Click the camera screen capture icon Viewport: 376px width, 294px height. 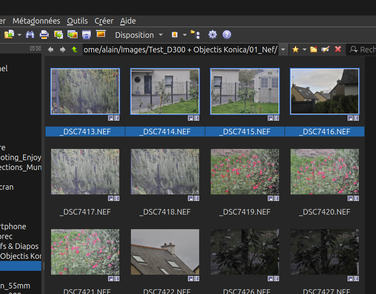[86, 35]
